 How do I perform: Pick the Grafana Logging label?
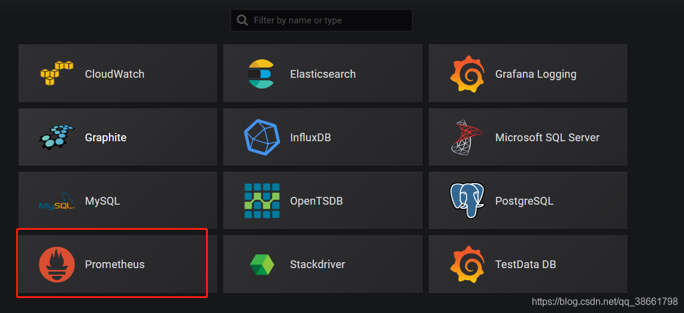click(535, 75)
